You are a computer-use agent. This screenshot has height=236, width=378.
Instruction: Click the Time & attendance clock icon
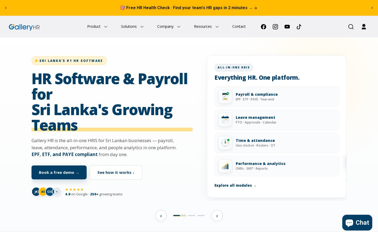225,143
